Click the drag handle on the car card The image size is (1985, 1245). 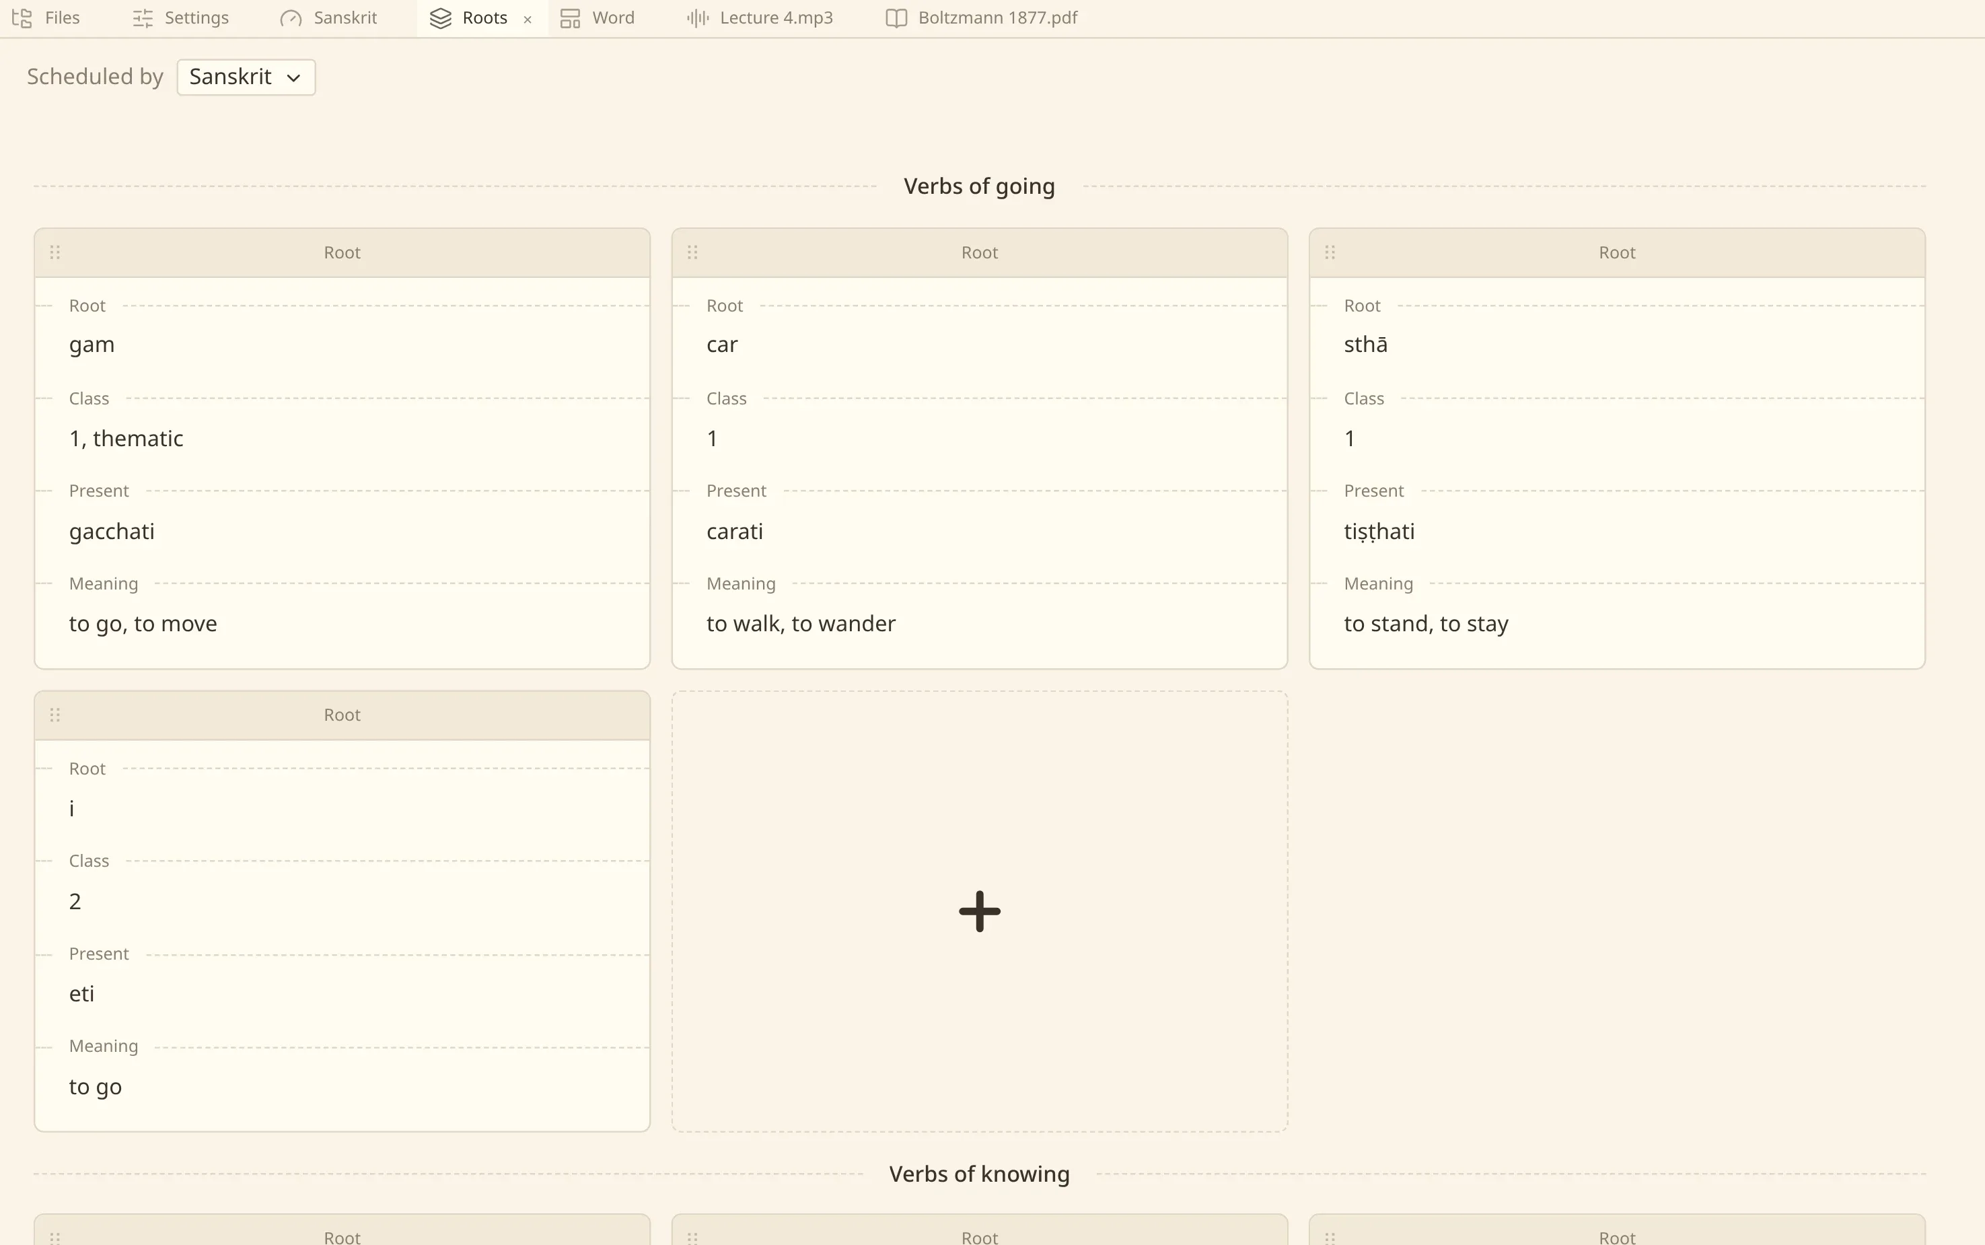pyautogui.click(x=692, y=252)
